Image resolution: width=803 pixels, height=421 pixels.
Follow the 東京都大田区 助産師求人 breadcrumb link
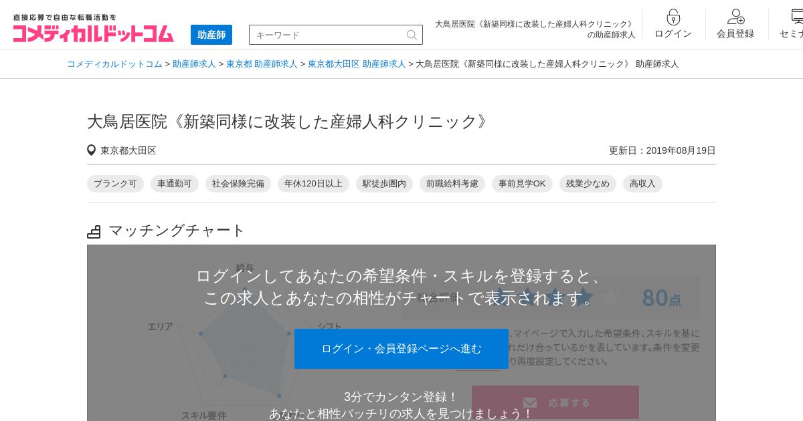357,64
